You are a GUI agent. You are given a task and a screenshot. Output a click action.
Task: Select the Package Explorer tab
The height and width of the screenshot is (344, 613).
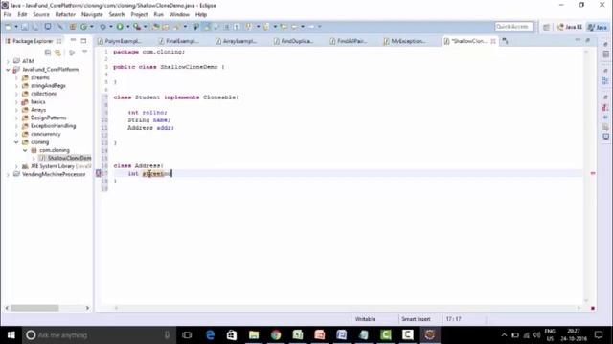point(33,41)
